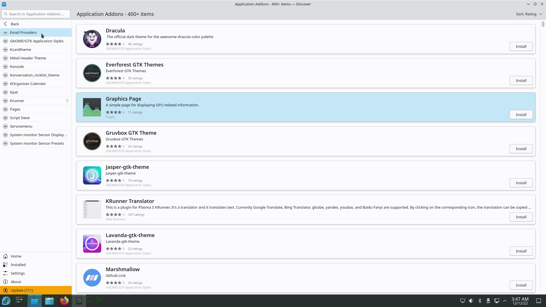This screenshot has width=546, height=307.
Task: Select the KOrganizer Calendar category
Action: point(36,84)
